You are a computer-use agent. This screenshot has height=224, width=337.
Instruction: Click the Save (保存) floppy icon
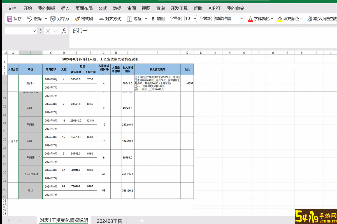tap(10, 19)
